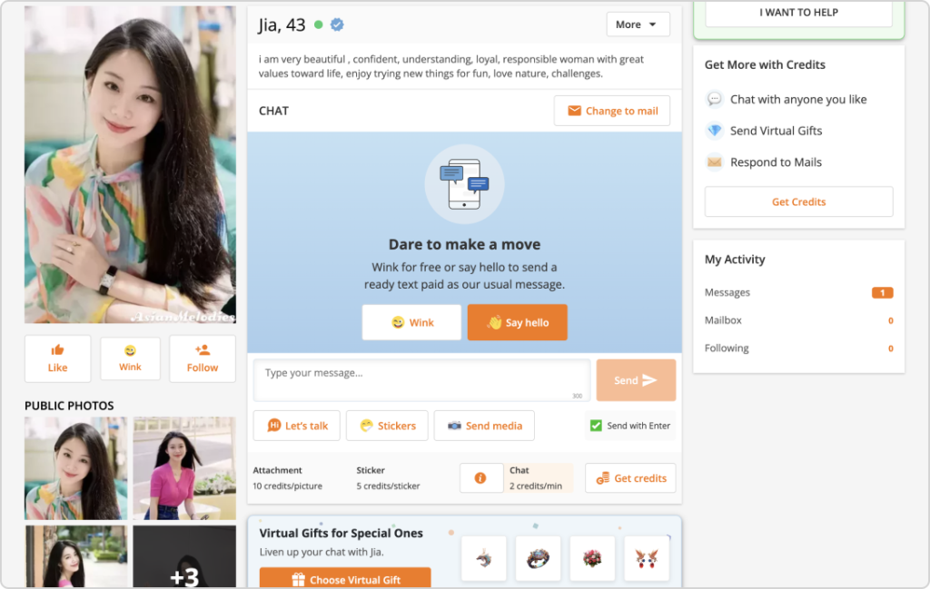Viewport: 930px width, 589px height.
Task: Toggle the Send with Enter checkbox
Action: (x=597, y=426)
